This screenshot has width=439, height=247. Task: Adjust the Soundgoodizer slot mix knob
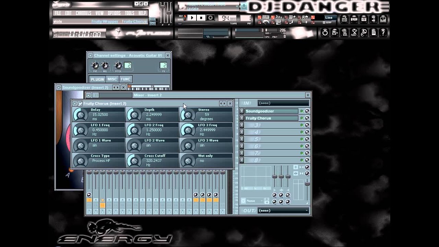(307, 111)
